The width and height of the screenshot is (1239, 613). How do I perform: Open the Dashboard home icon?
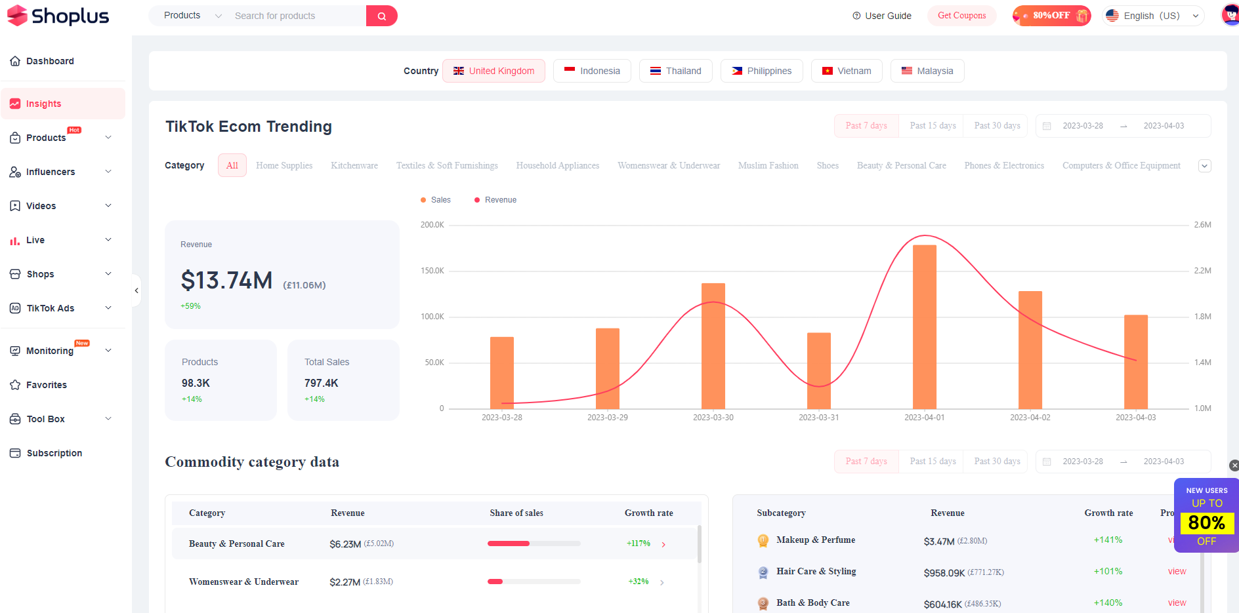tap(15, 61)
